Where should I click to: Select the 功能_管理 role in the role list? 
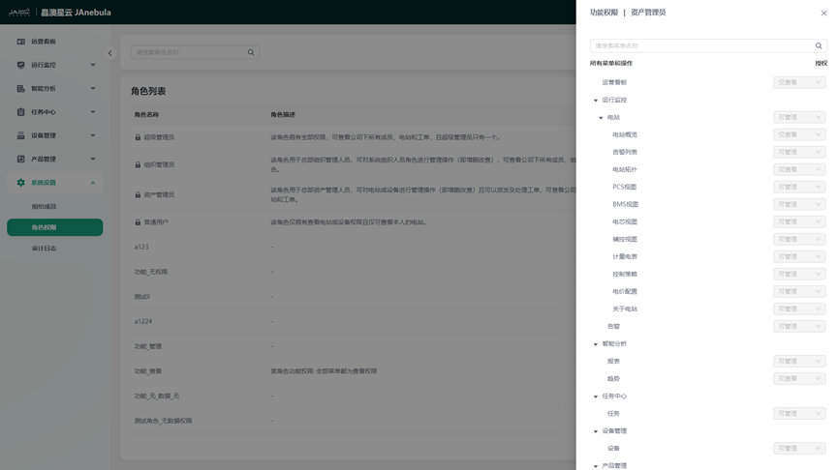[148, 346]
